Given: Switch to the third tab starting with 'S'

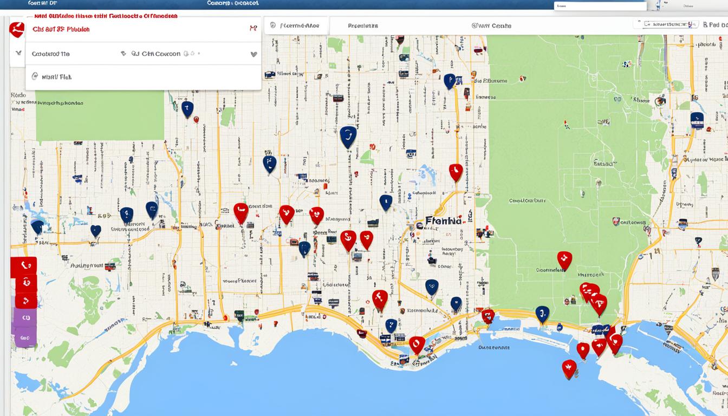Looking at the screenshot, I should 491,25.
